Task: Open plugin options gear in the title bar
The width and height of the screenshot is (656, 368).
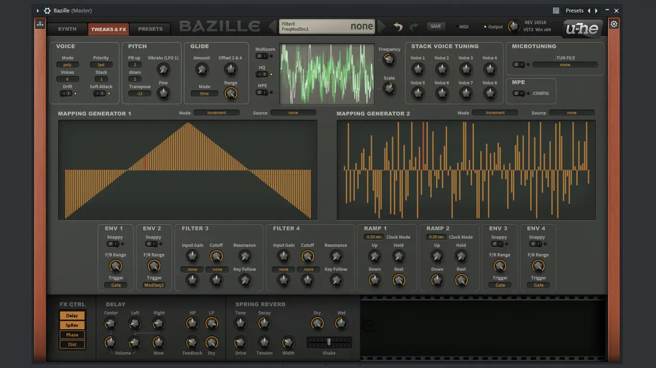Action: click(x=47, y=11)
